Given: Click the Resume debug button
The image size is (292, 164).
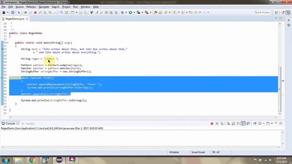Looking at the screenshot, I should [26, 12].
